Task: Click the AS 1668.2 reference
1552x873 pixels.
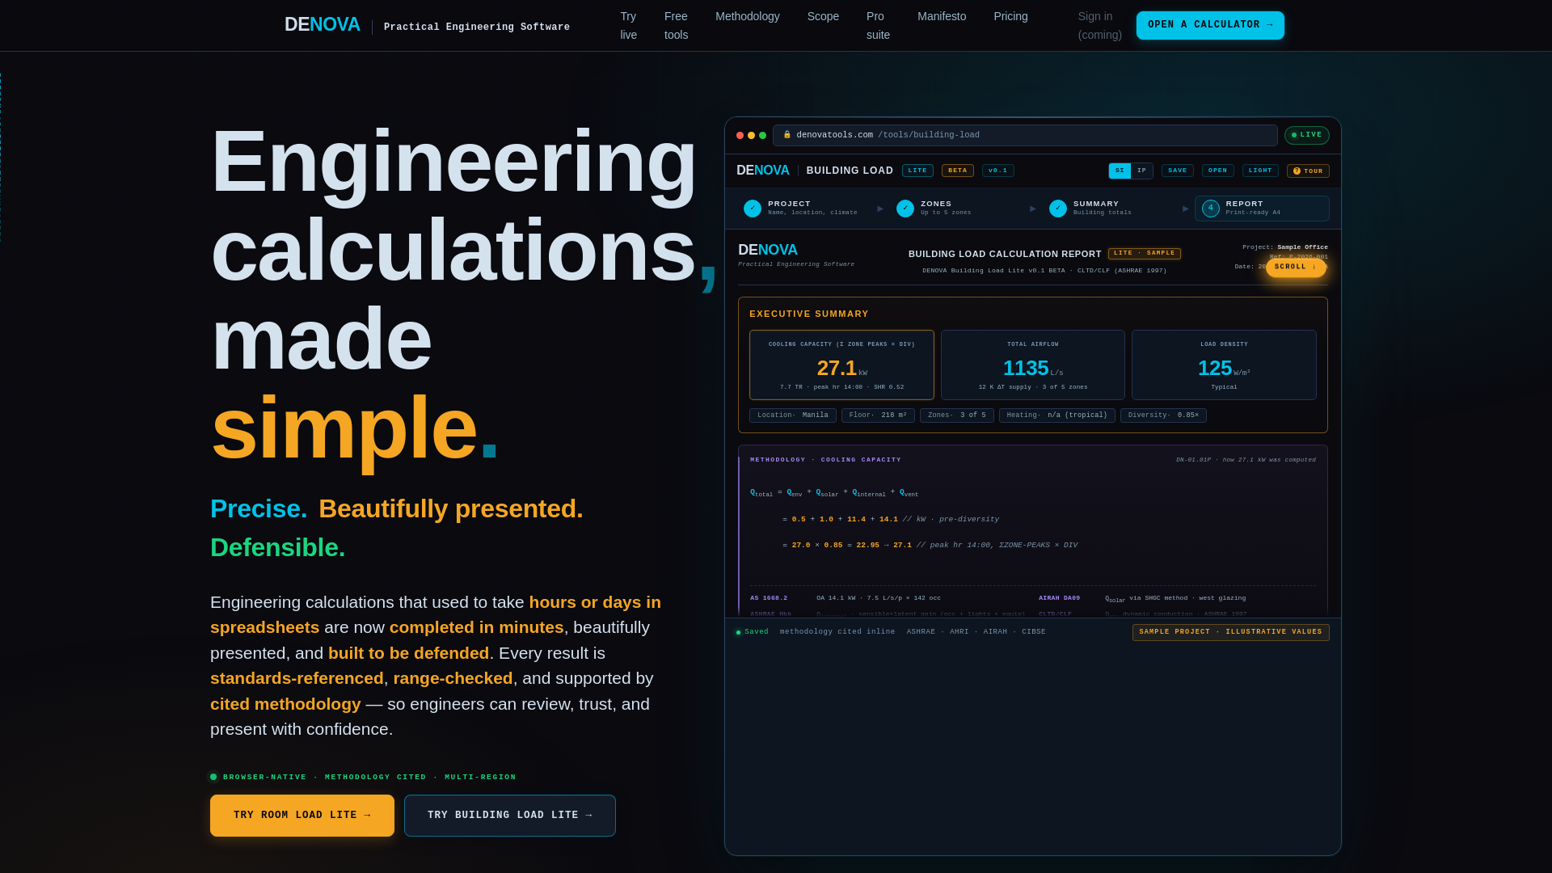Action: click(769, 598)
